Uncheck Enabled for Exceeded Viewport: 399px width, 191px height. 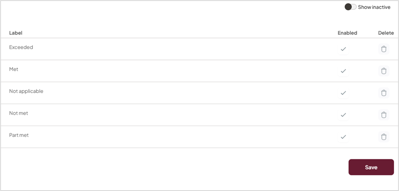pos(343,49)
